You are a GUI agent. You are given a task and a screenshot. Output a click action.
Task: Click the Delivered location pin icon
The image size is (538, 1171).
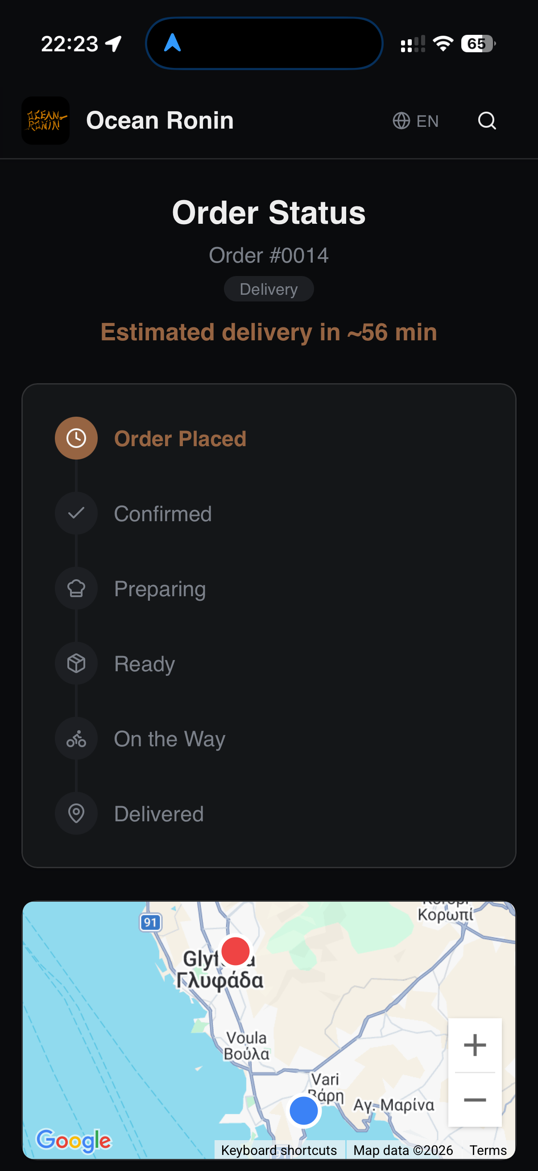pyautogui.click(x=76, y=813)
